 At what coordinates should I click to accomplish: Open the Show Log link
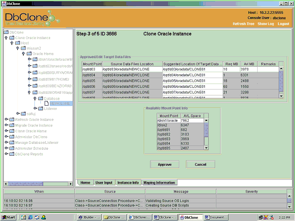point(266,24)
